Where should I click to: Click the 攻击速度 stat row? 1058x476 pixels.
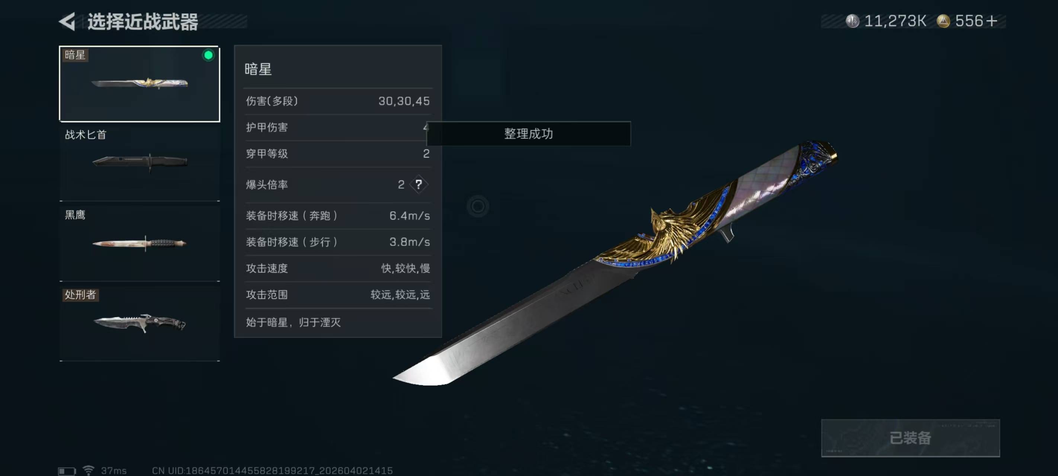[x=338, y=268]
